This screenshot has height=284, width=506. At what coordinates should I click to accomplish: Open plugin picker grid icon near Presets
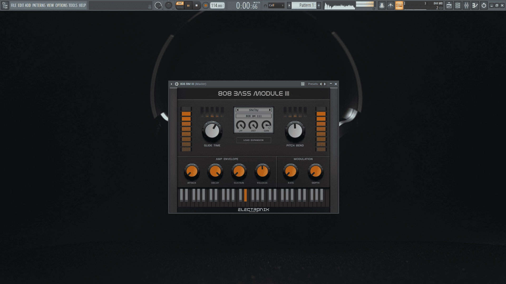point(303,84)
